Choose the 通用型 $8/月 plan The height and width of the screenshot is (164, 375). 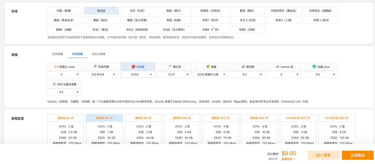143,129
